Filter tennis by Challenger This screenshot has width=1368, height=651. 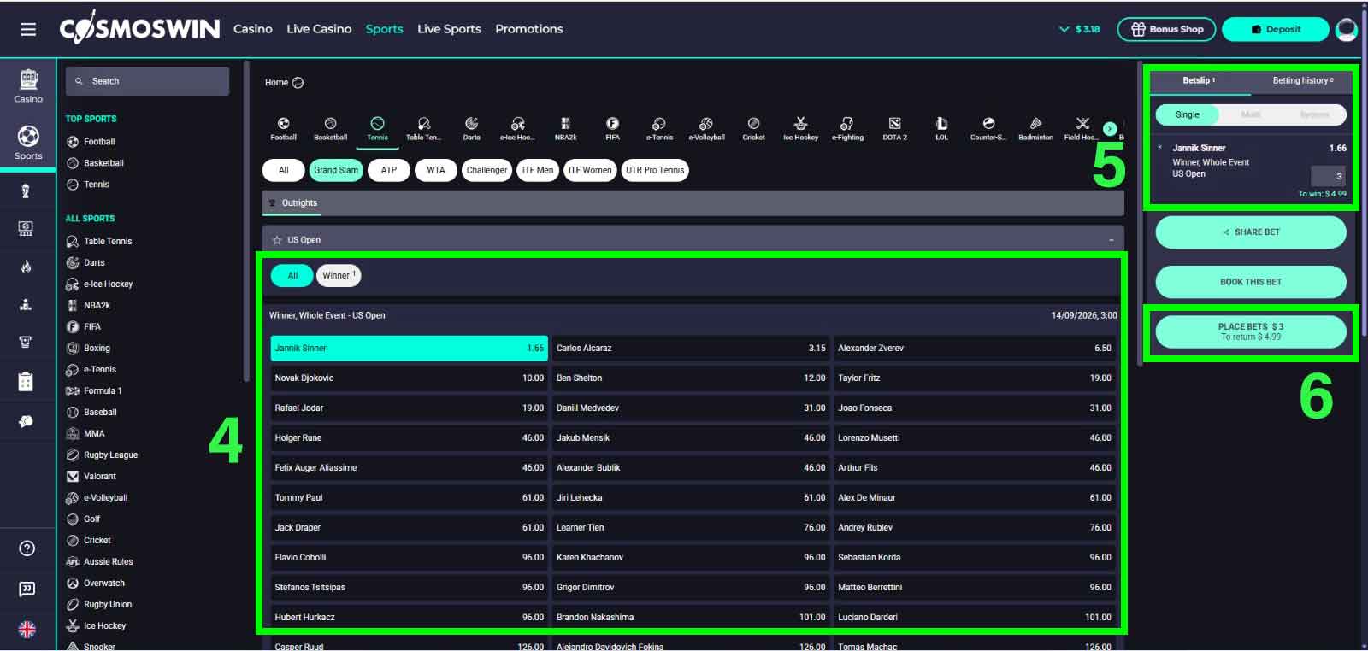(486, 170)
